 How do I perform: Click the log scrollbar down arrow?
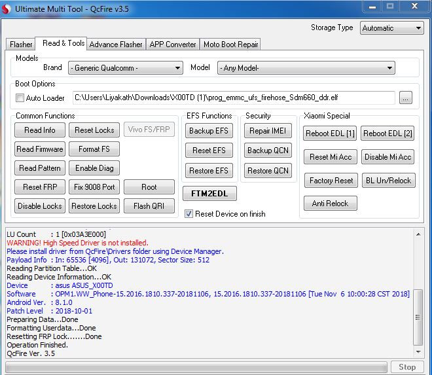coord(418,352)
